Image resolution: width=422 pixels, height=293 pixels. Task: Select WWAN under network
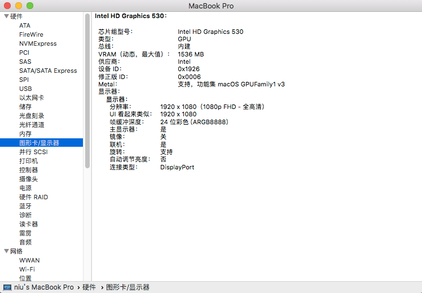[29, 260]
